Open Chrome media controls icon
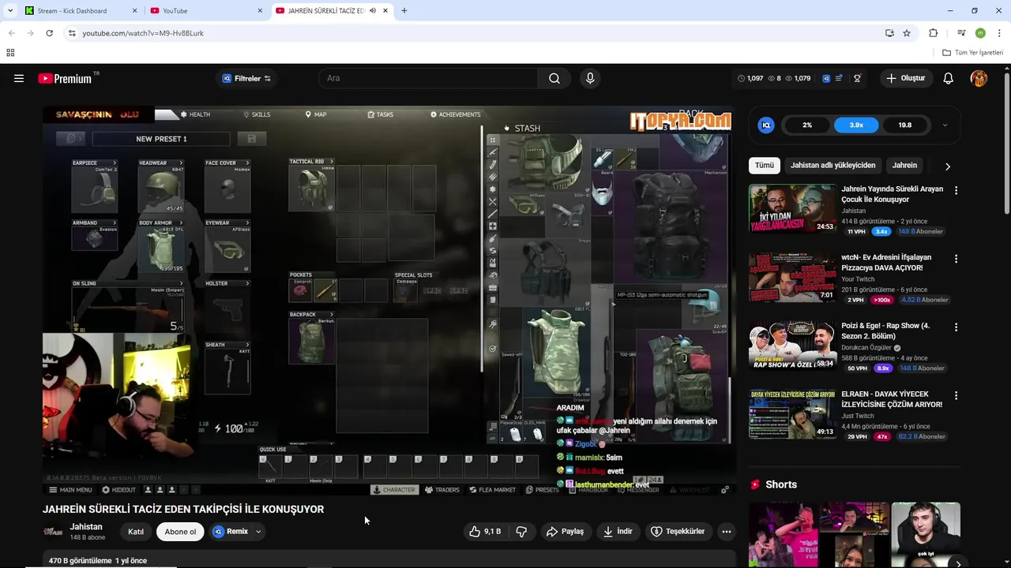Viewport: 1011px width, 568px height. click(x=961, y=33)
